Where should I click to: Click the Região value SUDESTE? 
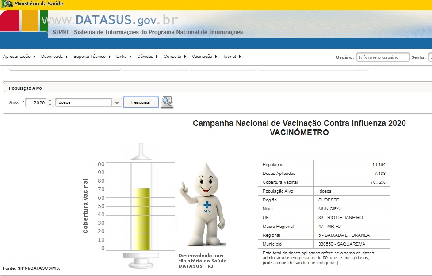point(329,200)
